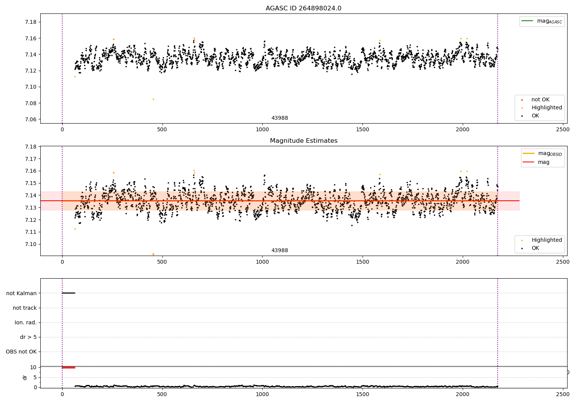The image size is (576, 403).
Task: Click the orange outlier near 7.085 in top plot
Action: point(153,99)
